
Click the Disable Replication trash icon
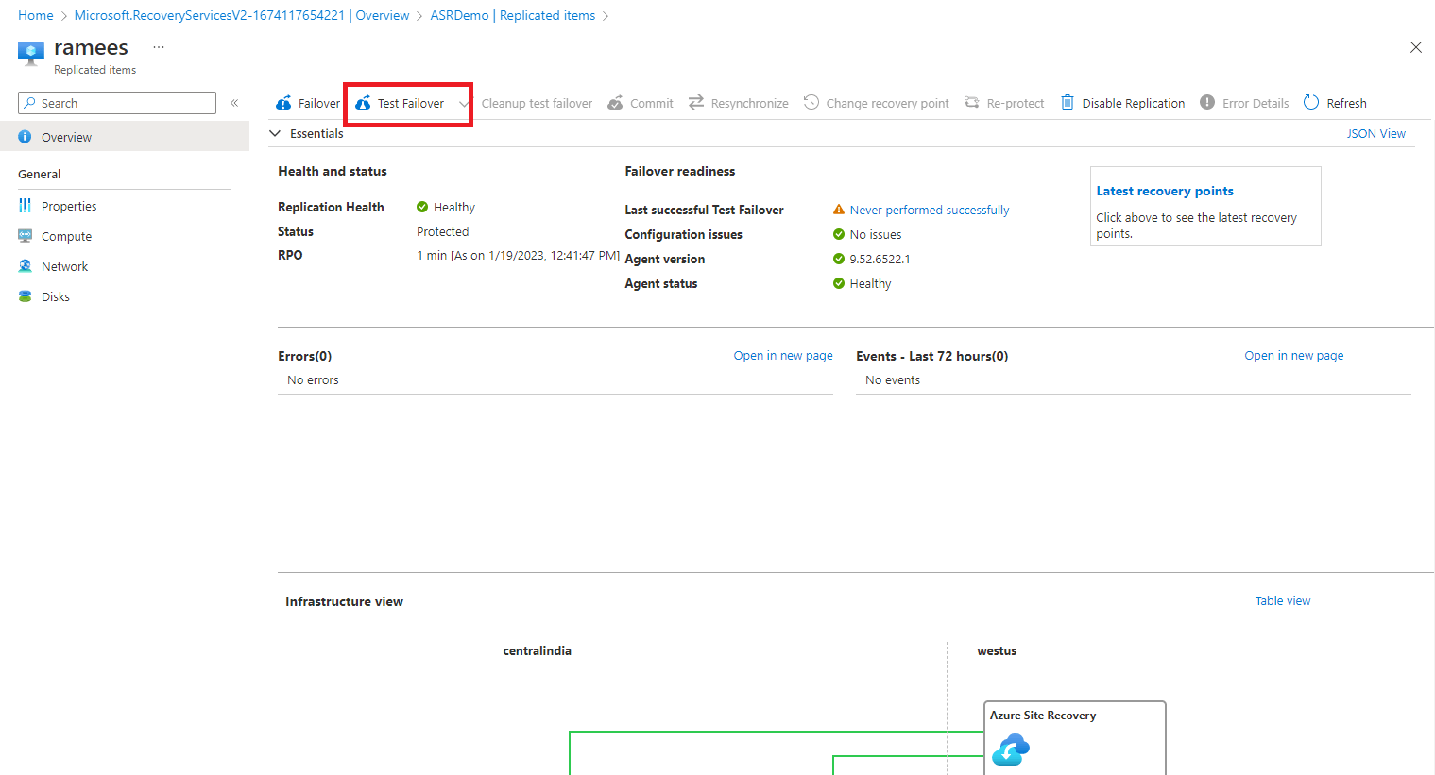click(x=1068, y=102)
